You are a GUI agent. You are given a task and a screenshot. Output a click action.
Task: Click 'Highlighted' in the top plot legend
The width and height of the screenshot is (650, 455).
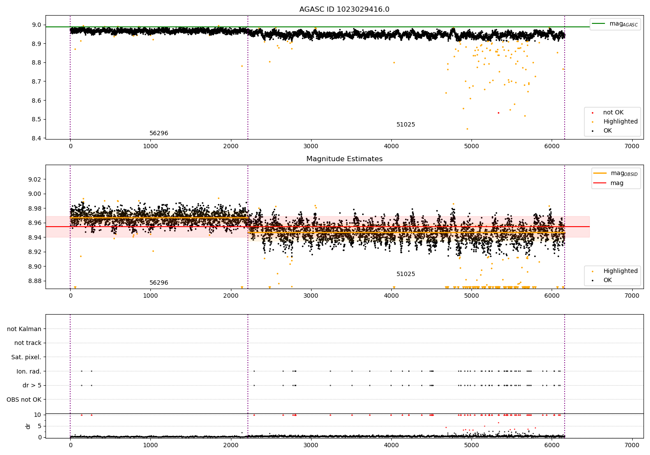click(x=621, y=122)
